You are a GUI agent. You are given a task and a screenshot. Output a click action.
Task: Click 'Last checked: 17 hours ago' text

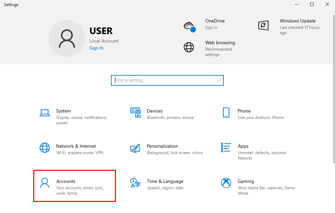299,30
